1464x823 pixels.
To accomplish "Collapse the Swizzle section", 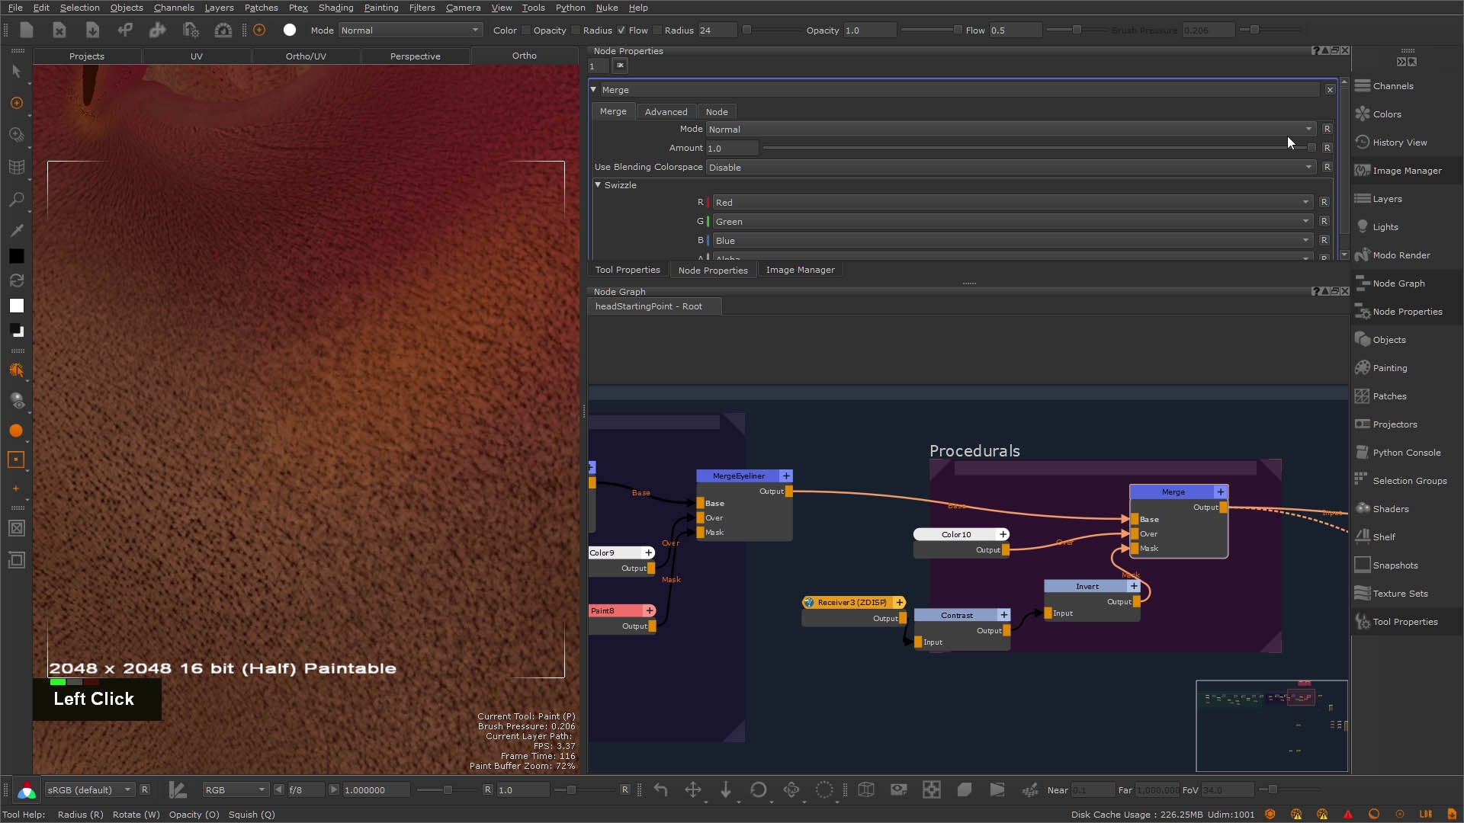I will point(598,185).
